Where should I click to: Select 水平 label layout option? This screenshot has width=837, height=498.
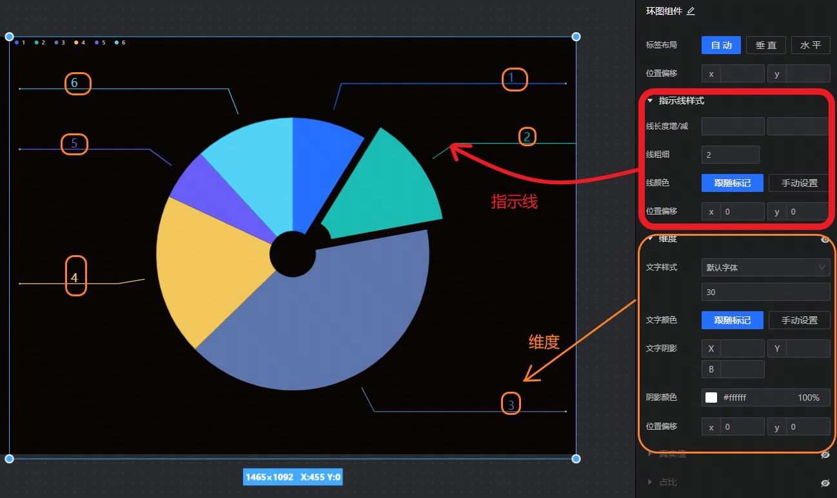tap(810, 45)
